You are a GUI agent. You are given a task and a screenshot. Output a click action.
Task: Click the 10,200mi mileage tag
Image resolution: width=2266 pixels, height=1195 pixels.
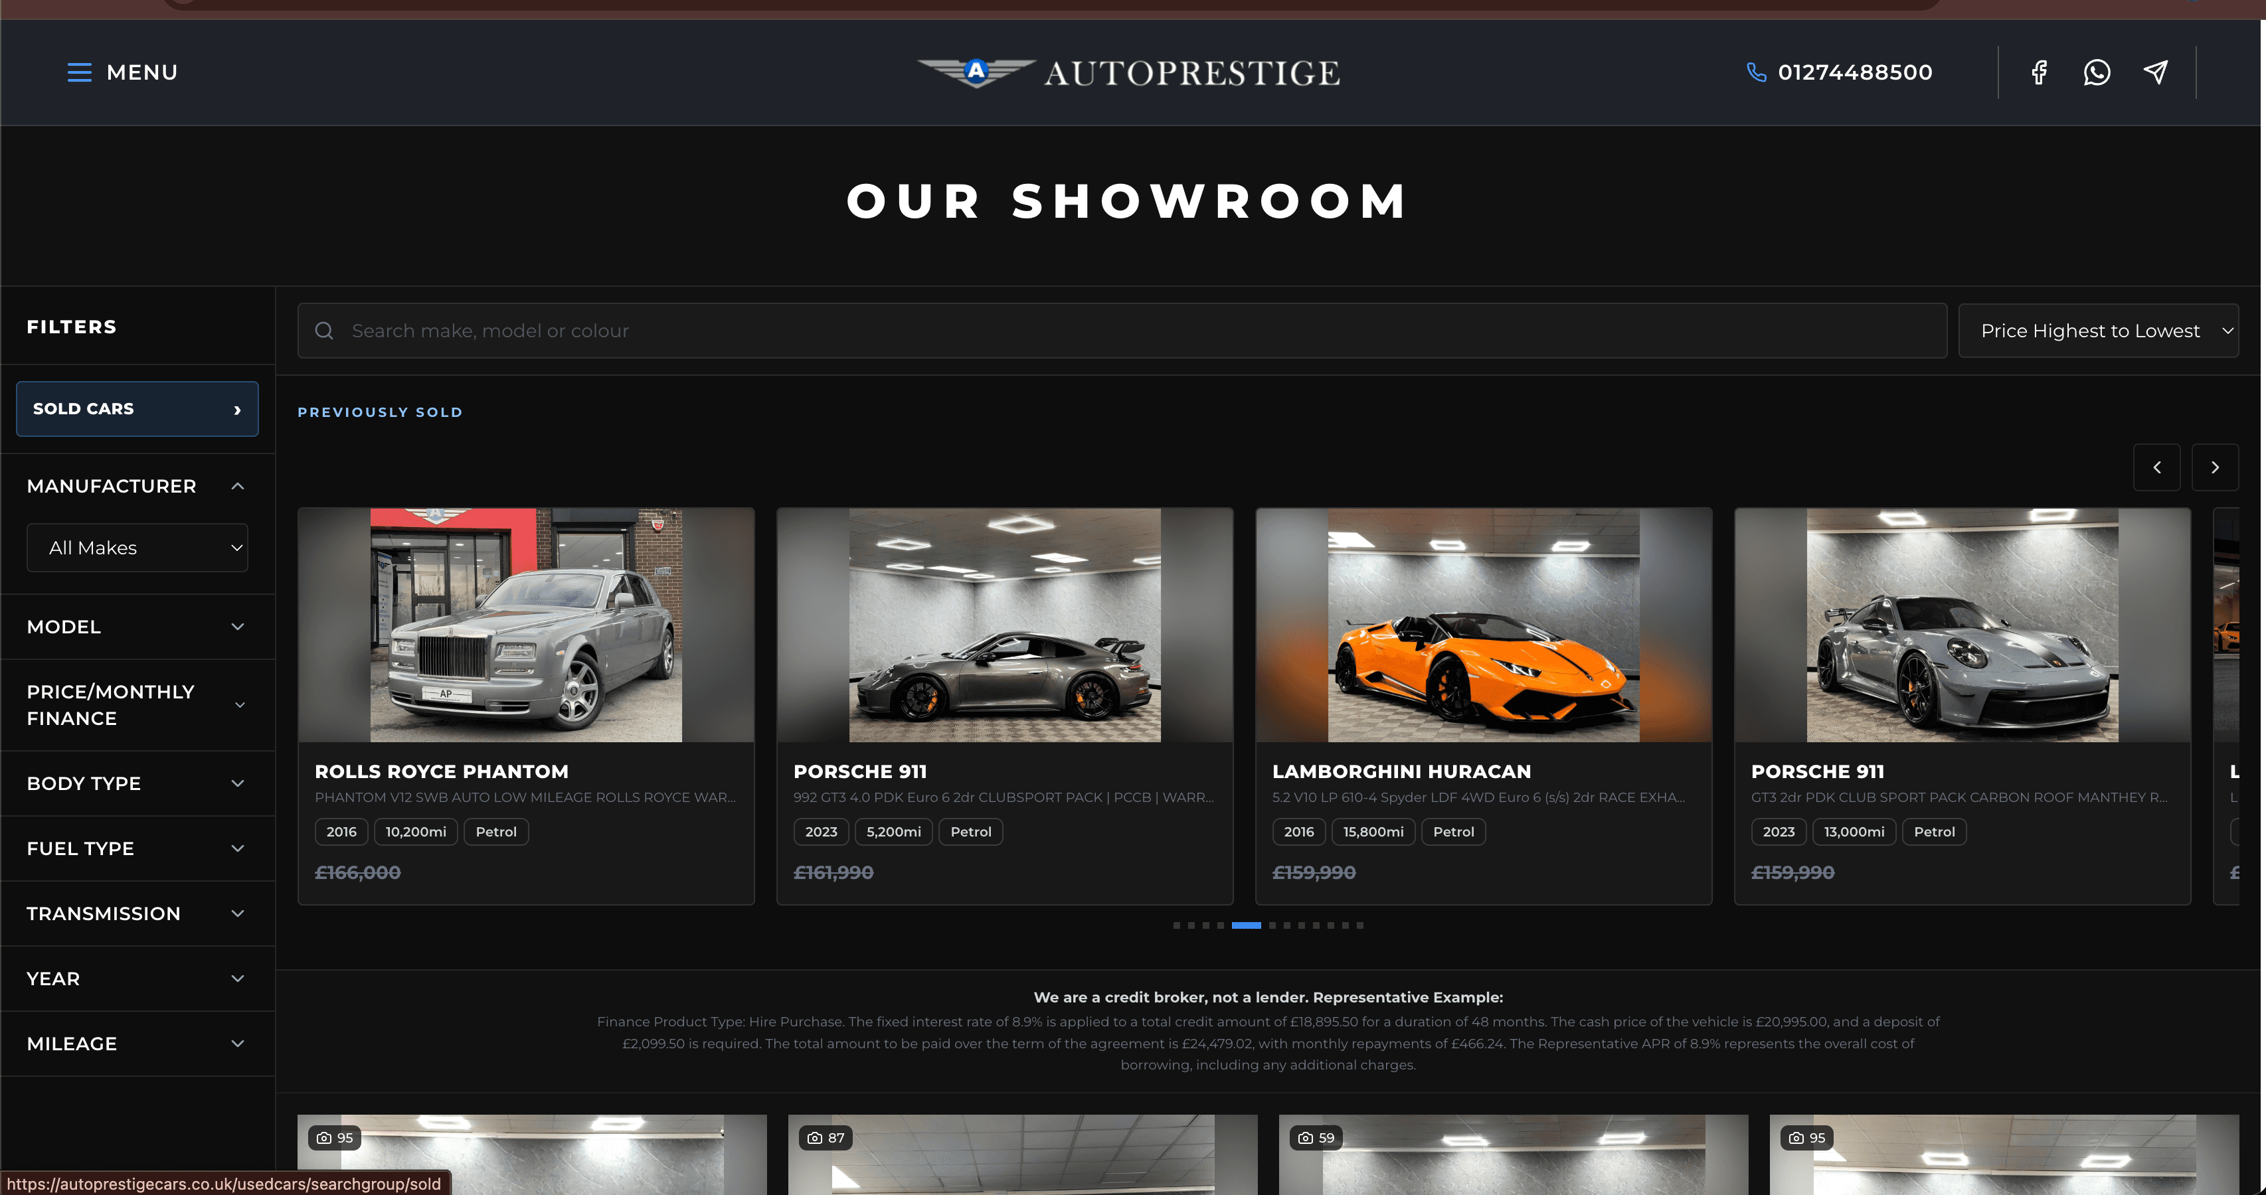(416, 832)
